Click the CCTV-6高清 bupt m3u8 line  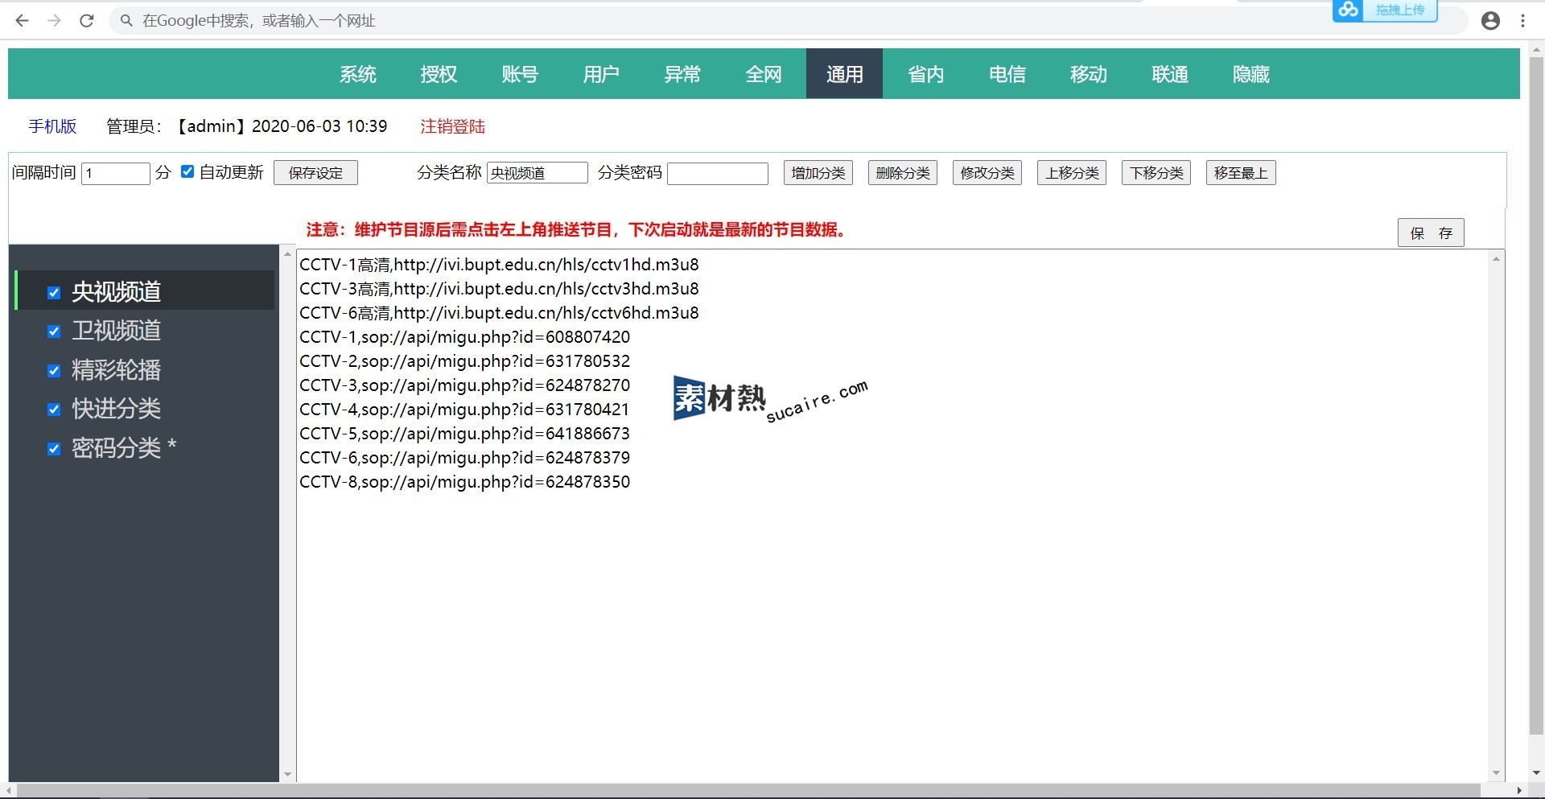pyautogui.click(x=499, y=313)
